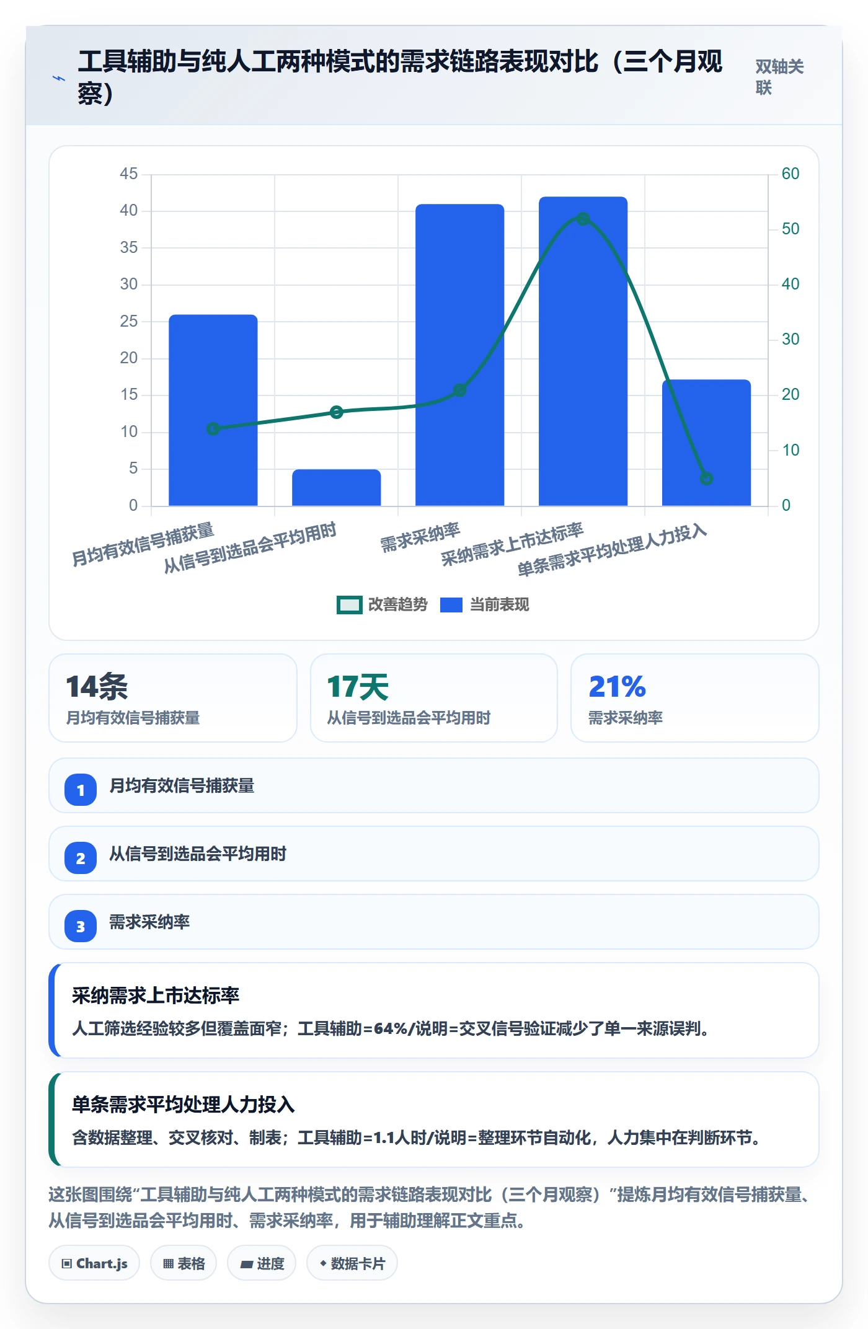The width and height of the screenshot is (868, 1329).
Task: Click the trend line point at its peak
Action: point(583,219)
